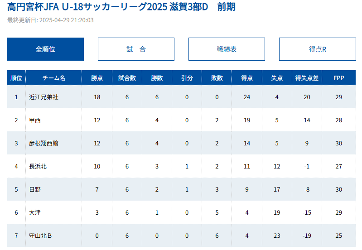
Task: Select team 大津 in standings
Action: point(35,212)
